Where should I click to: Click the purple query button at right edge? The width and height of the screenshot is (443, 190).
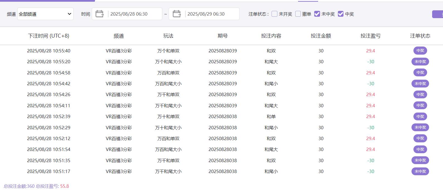tap(438, 14)
